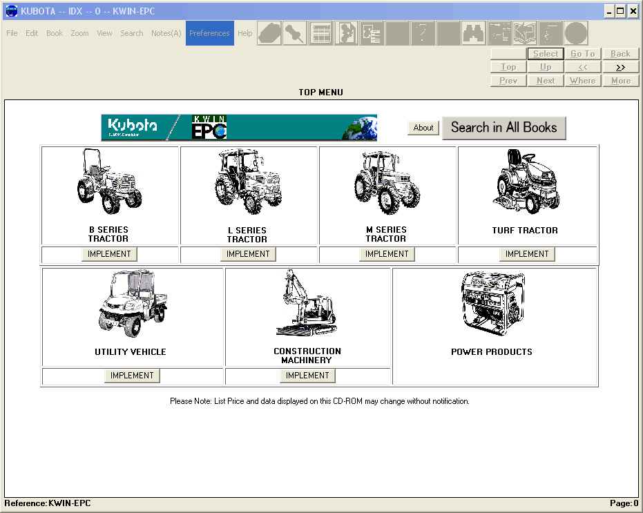643x513 pixels.
Task: Click IMPLEMENT under Turf Tractor
Action: 527,254
